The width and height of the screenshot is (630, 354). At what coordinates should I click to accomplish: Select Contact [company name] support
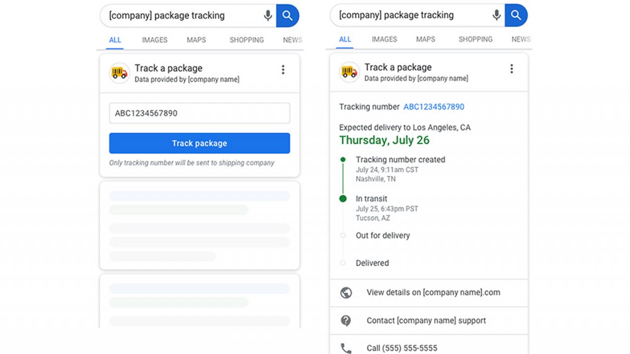point(426,321)
